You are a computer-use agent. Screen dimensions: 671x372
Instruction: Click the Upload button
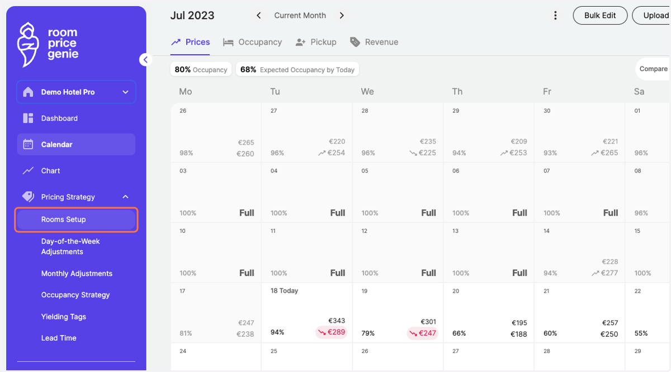652,16
